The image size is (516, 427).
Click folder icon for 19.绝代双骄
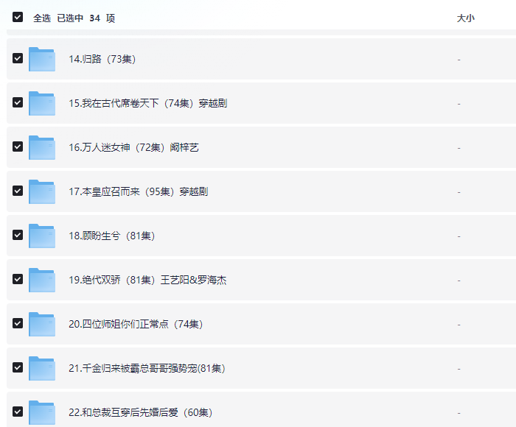[42, 280]
